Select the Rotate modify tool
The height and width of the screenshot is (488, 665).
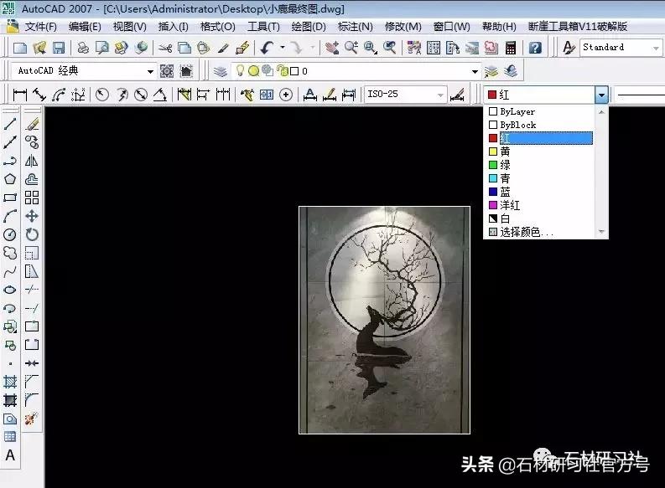pyautogui.click(x=32, y=234)
